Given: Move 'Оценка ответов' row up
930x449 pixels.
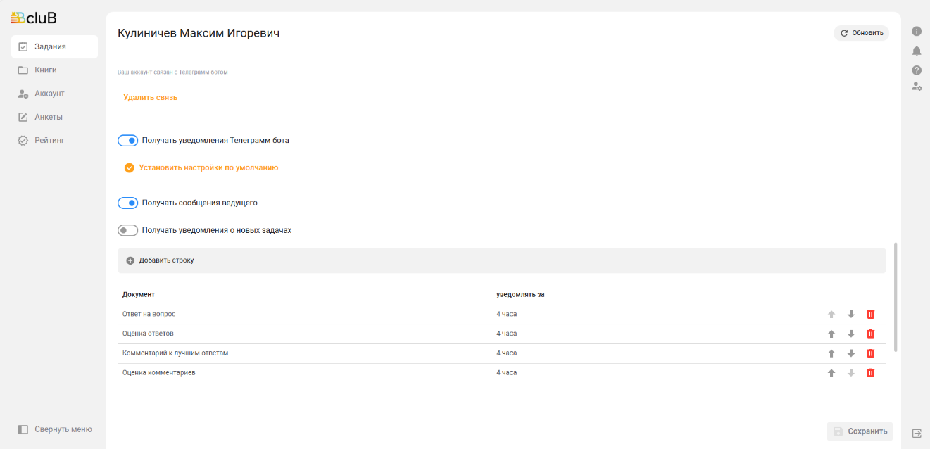Looking at the screenshot, I should pyautogui.click(x=831, y=334).
